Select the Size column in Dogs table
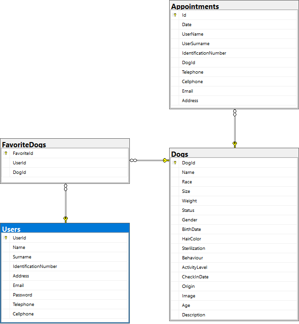The width and height of the screenshot is (299, 324). click(234, 191)
